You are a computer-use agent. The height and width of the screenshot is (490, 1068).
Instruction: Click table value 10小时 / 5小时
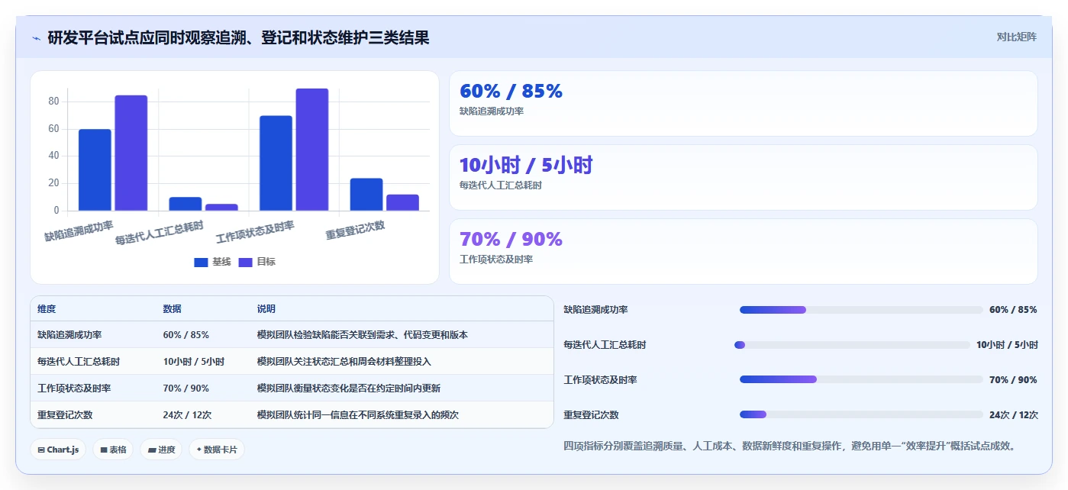194,361
